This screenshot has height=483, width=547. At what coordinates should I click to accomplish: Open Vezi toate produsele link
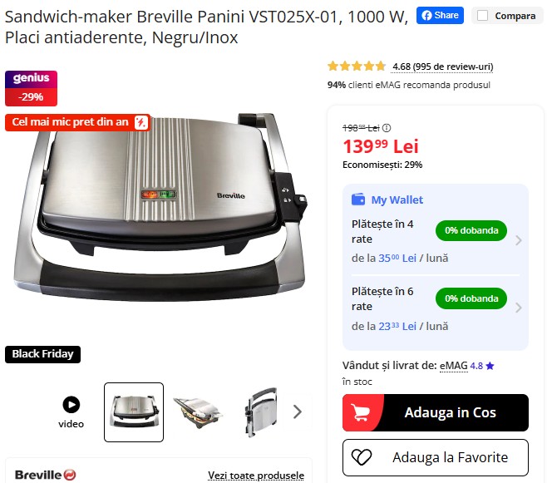256,475
